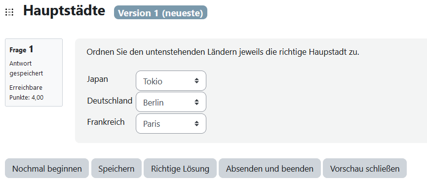Click the up-down arrow in Berlin selector
The height and width of the screenshot is (181, 427).
(196, 102)
